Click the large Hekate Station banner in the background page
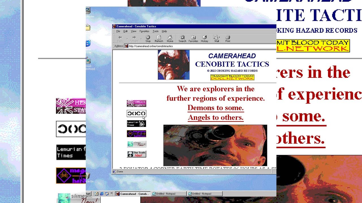362x203 pixels. point(71,106)
